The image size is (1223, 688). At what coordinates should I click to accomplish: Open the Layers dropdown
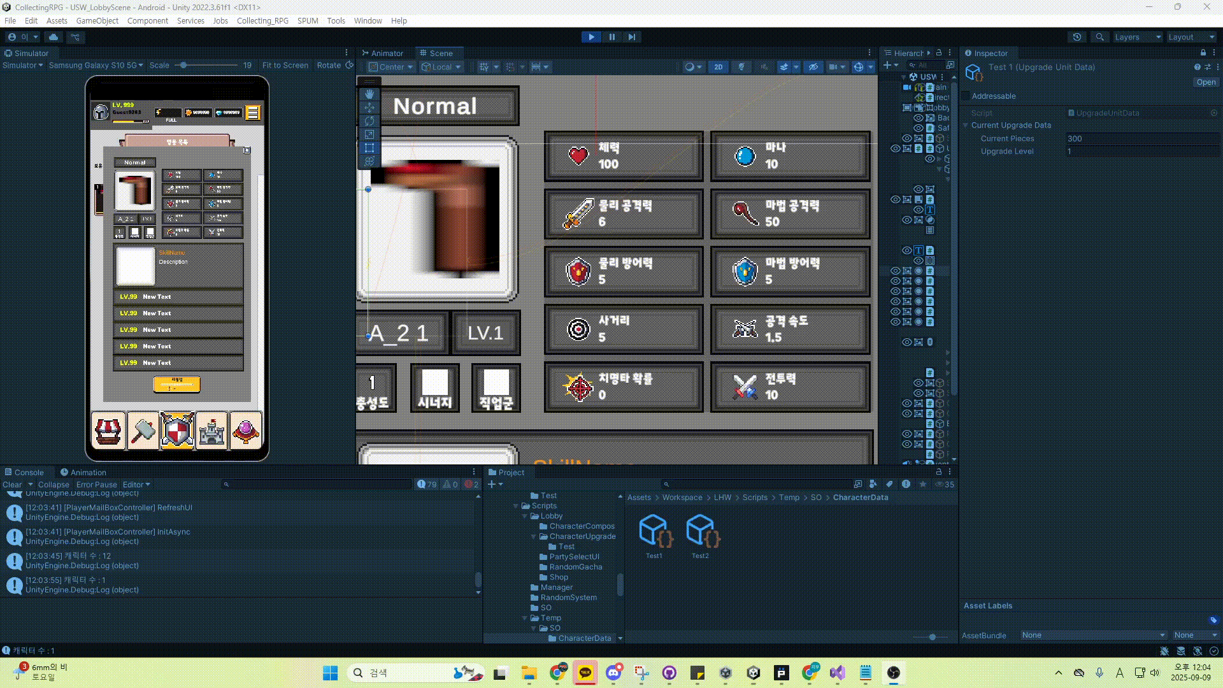(1137, 37)
